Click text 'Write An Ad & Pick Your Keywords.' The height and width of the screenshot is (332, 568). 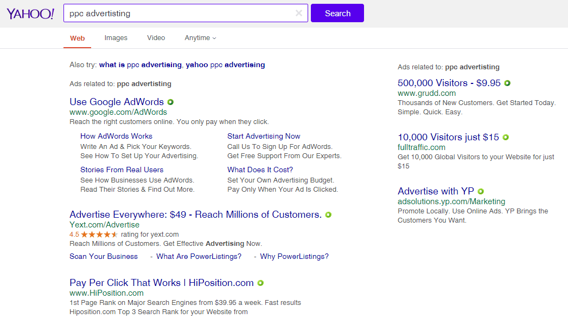(x=136, y=147)
